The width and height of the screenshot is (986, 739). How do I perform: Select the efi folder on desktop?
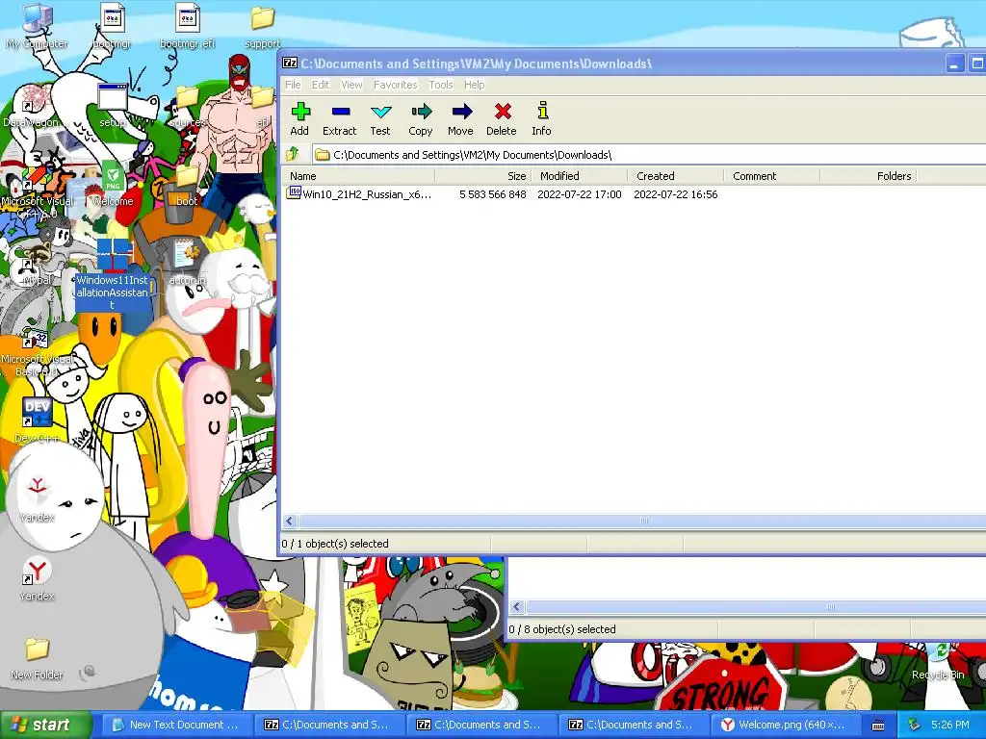click(262, 106)
